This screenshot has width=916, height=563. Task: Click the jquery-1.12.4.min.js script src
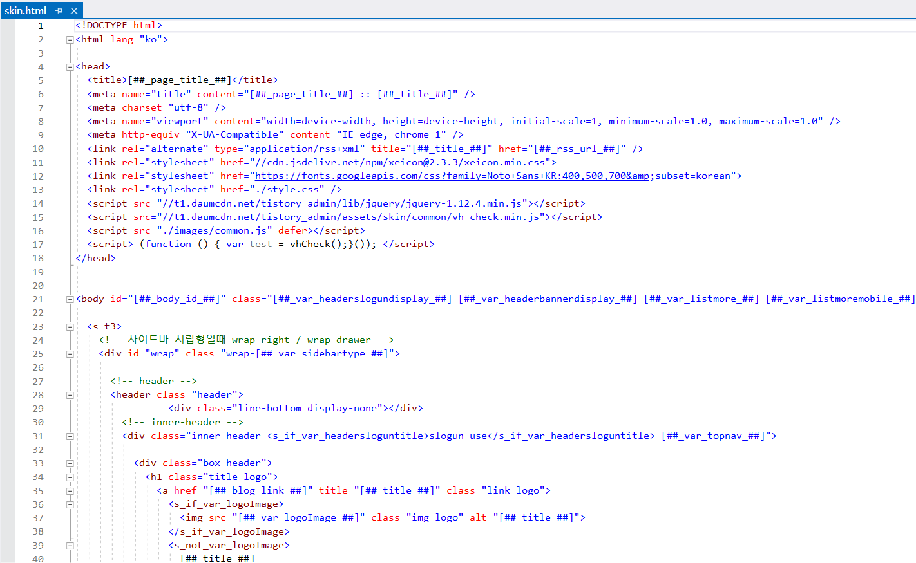click(x=341, y=203)
